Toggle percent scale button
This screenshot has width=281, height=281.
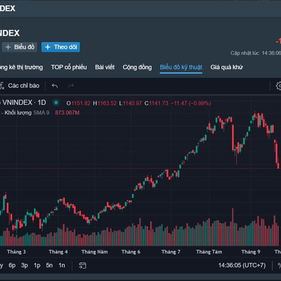pyautogui.click(x=279, y=266)
